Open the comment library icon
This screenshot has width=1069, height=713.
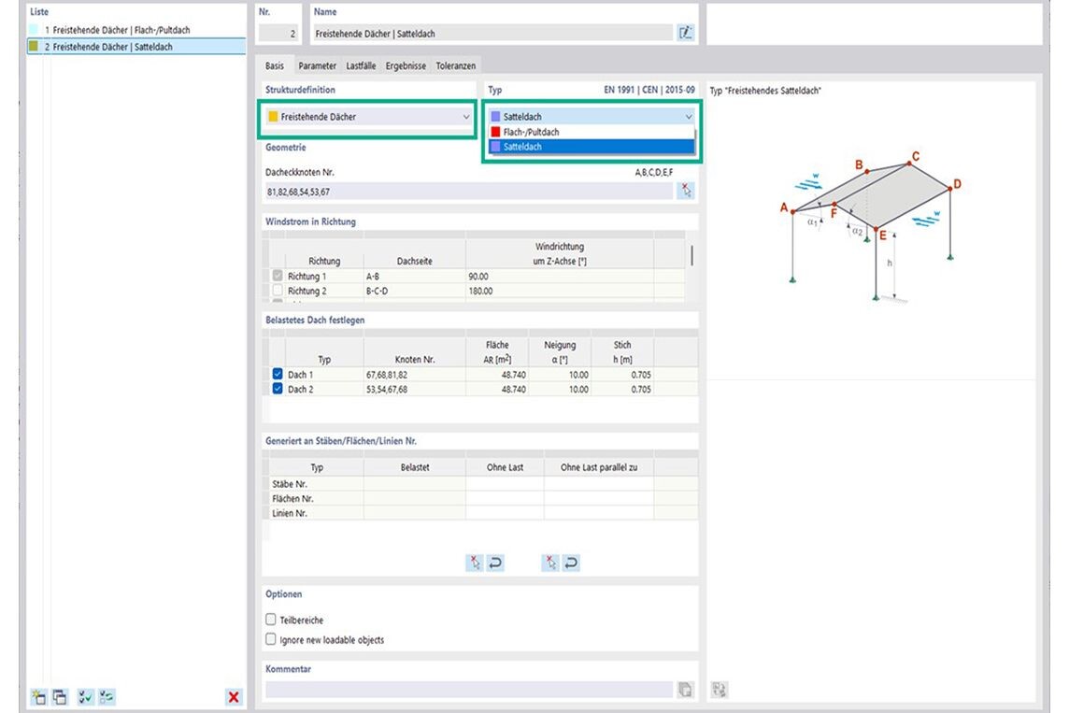coord(686,690)
